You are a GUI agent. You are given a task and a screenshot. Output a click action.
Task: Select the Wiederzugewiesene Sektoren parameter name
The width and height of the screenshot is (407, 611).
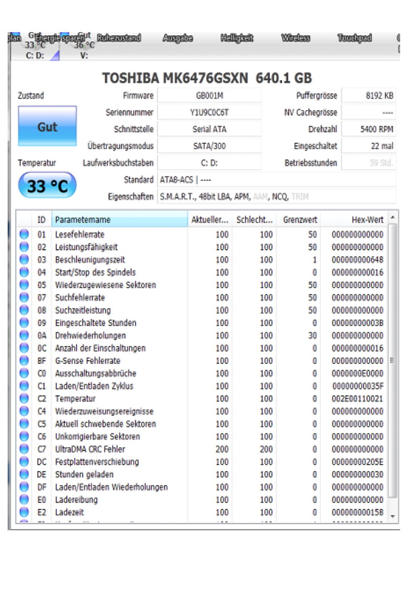pyautogui.click(x=105, y=285)
